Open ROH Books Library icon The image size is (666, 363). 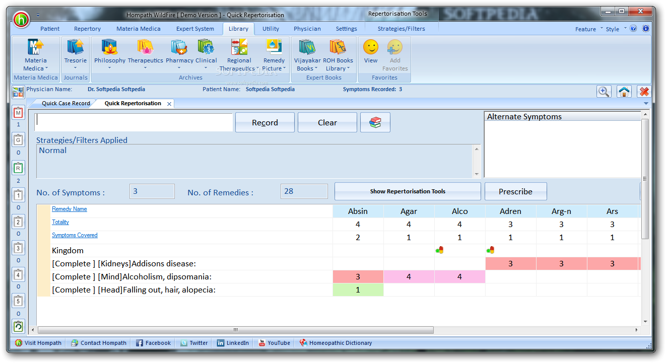point(338,47)
